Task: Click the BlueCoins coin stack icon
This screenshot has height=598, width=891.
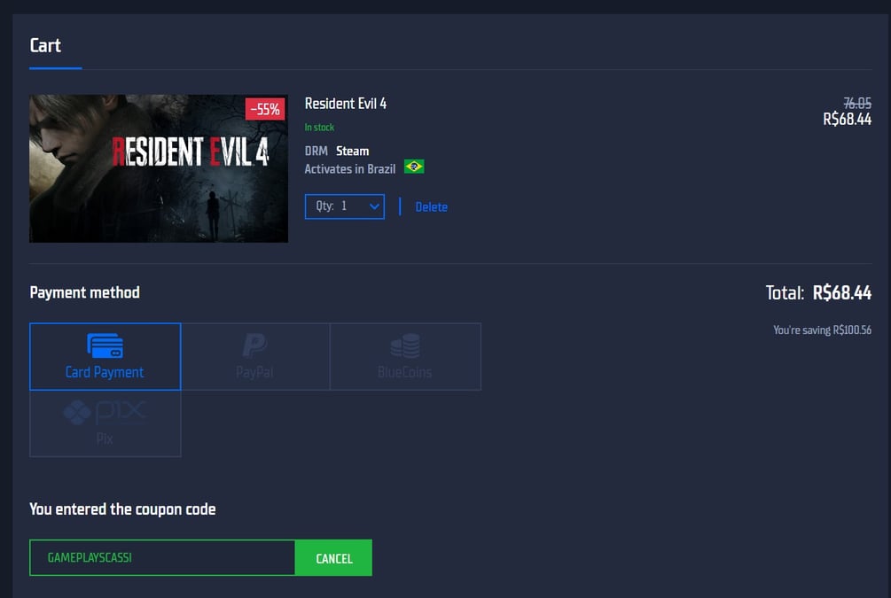Action: 405,346
